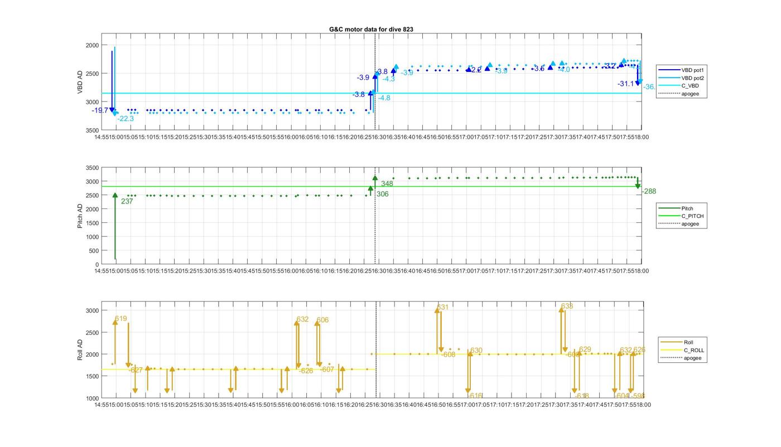781x447 pixels.
Task: Select the "-19.7" VBD data label
Action: 100,110
